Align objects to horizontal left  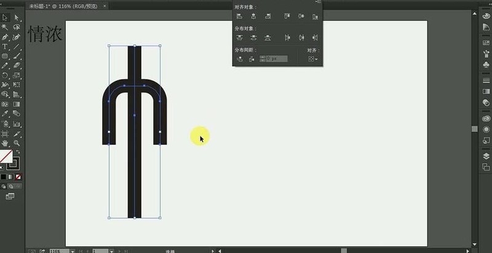click(240, 17)
